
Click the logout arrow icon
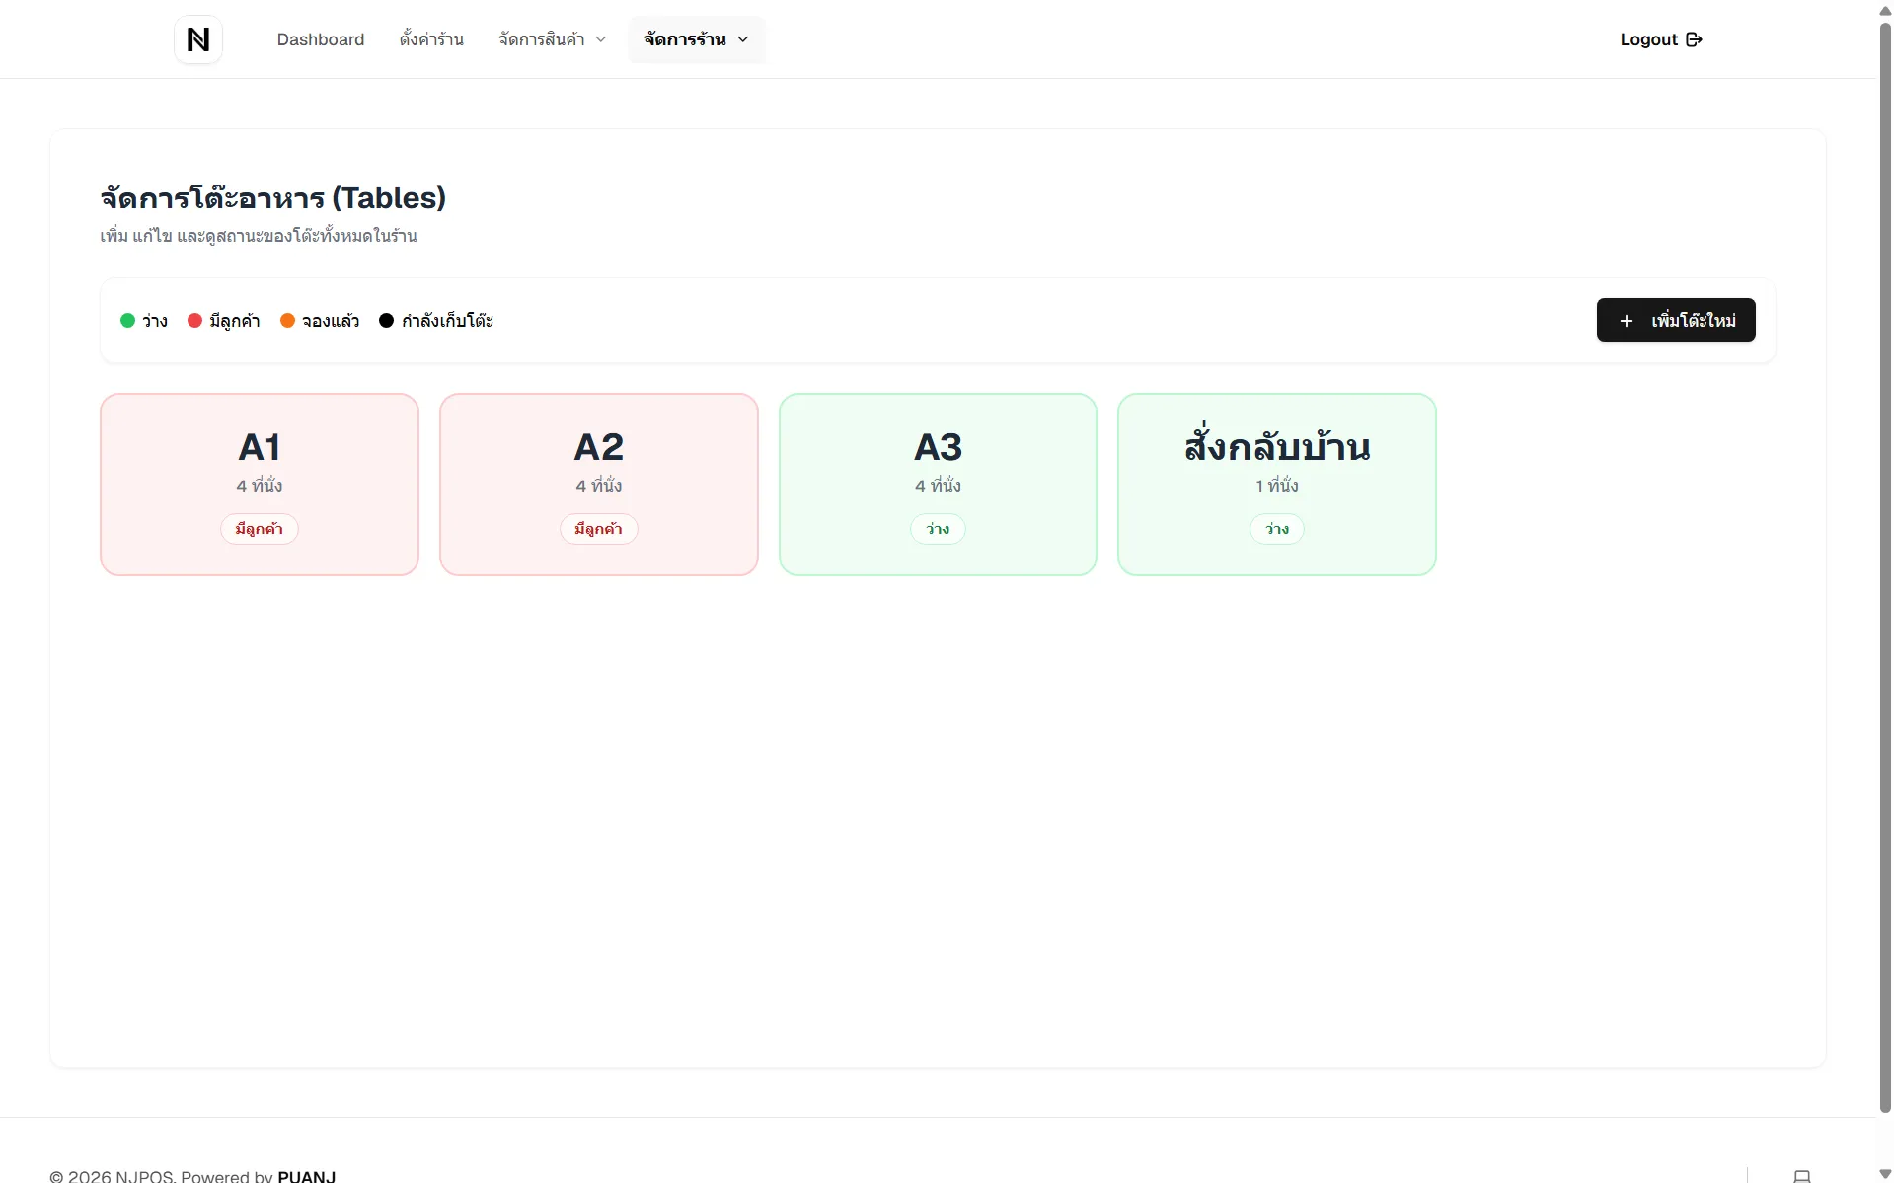(x=1695, y=39)
